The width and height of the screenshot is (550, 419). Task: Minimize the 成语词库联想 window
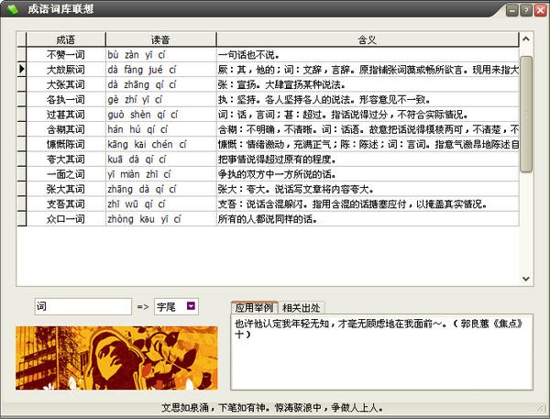(x=510, y=11)
